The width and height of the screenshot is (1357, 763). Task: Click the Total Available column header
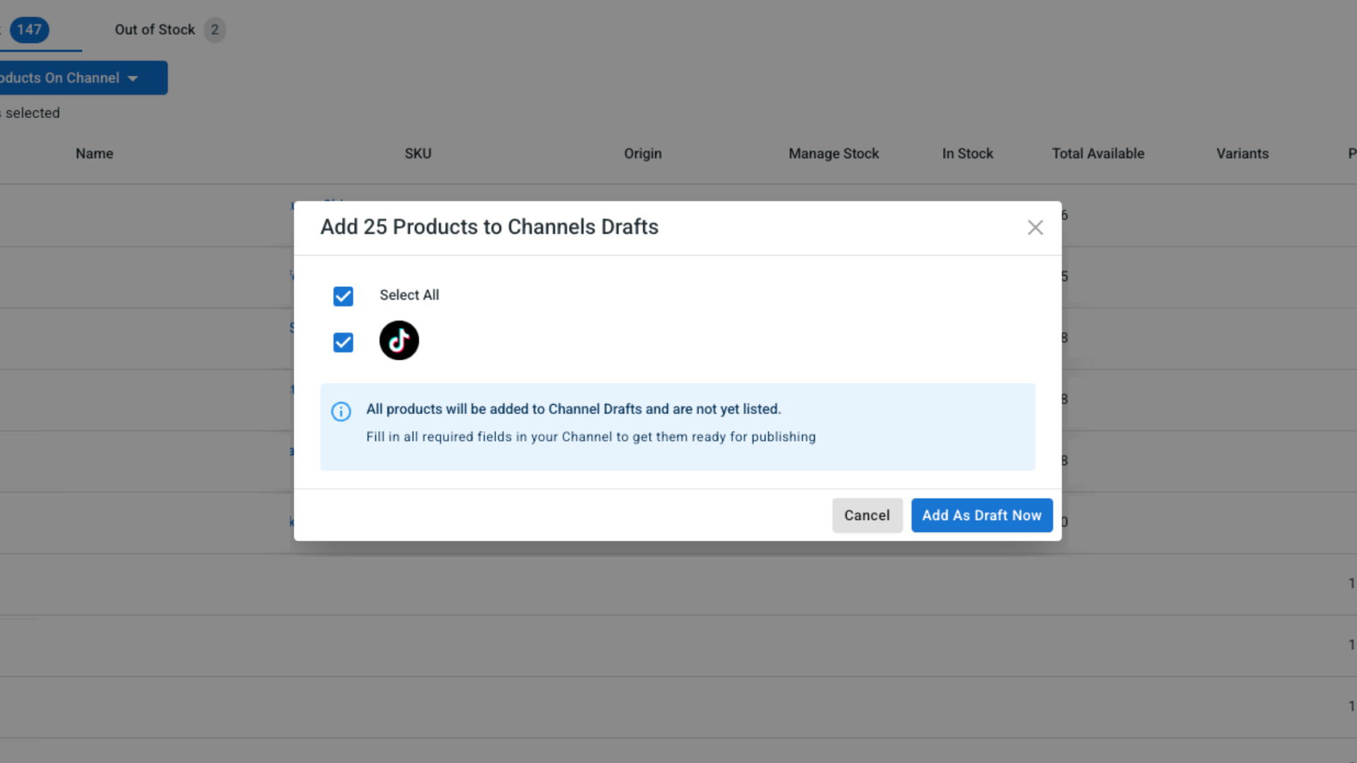click(x=1098, y=153)
